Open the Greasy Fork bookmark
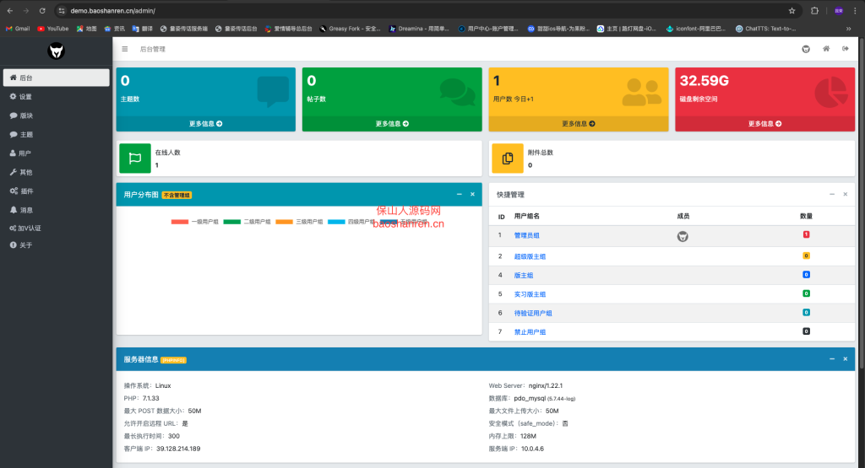The image size is (865, 468). [350, 29]
